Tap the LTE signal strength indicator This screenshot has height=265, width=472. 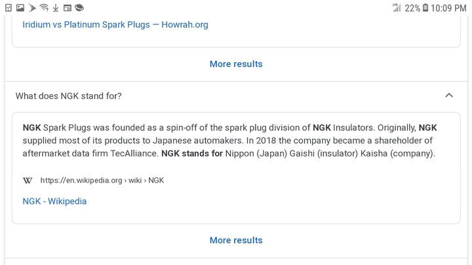click(x=397, y=8)
